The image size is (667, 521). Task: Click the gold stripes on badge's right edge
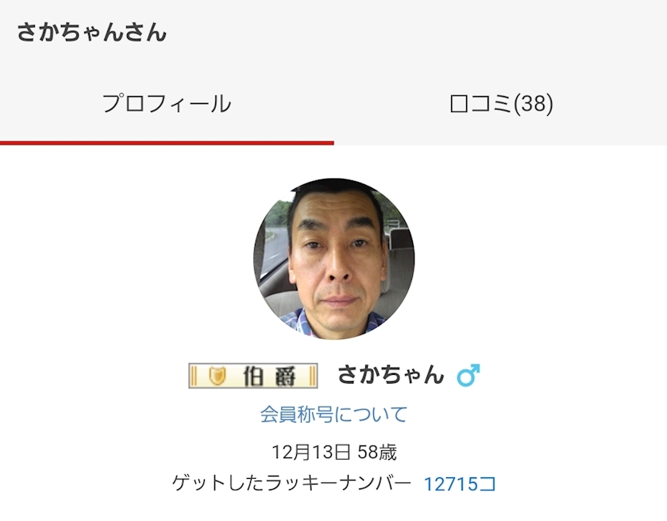pos(313,376)
